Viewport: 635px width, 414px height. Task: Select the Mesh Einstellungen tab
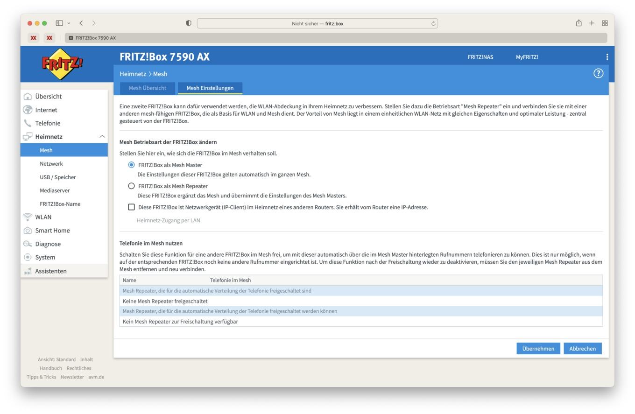pyautogui.click(x=210, y=88)
